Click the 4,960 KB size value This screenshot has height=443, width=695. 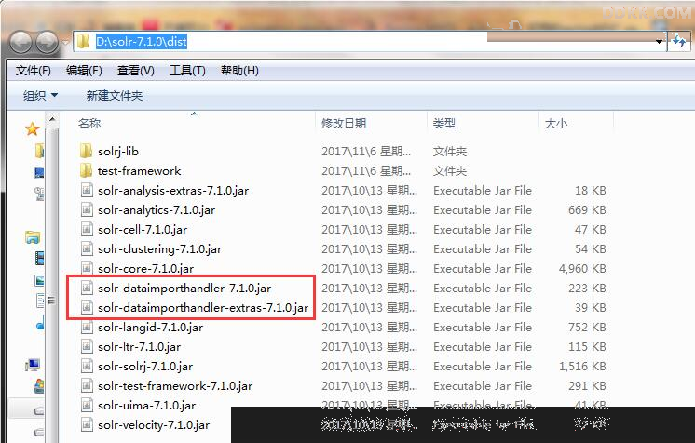[582, 268]
